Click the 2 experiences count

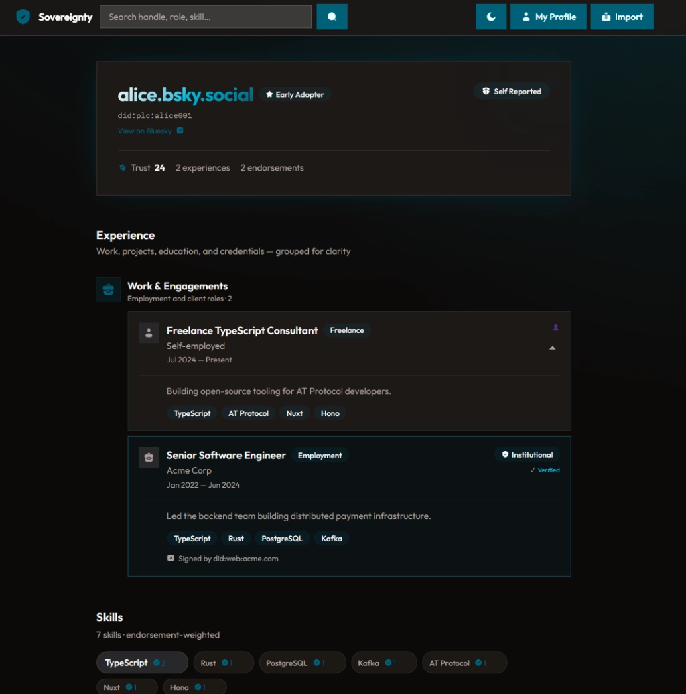[203, 167]
